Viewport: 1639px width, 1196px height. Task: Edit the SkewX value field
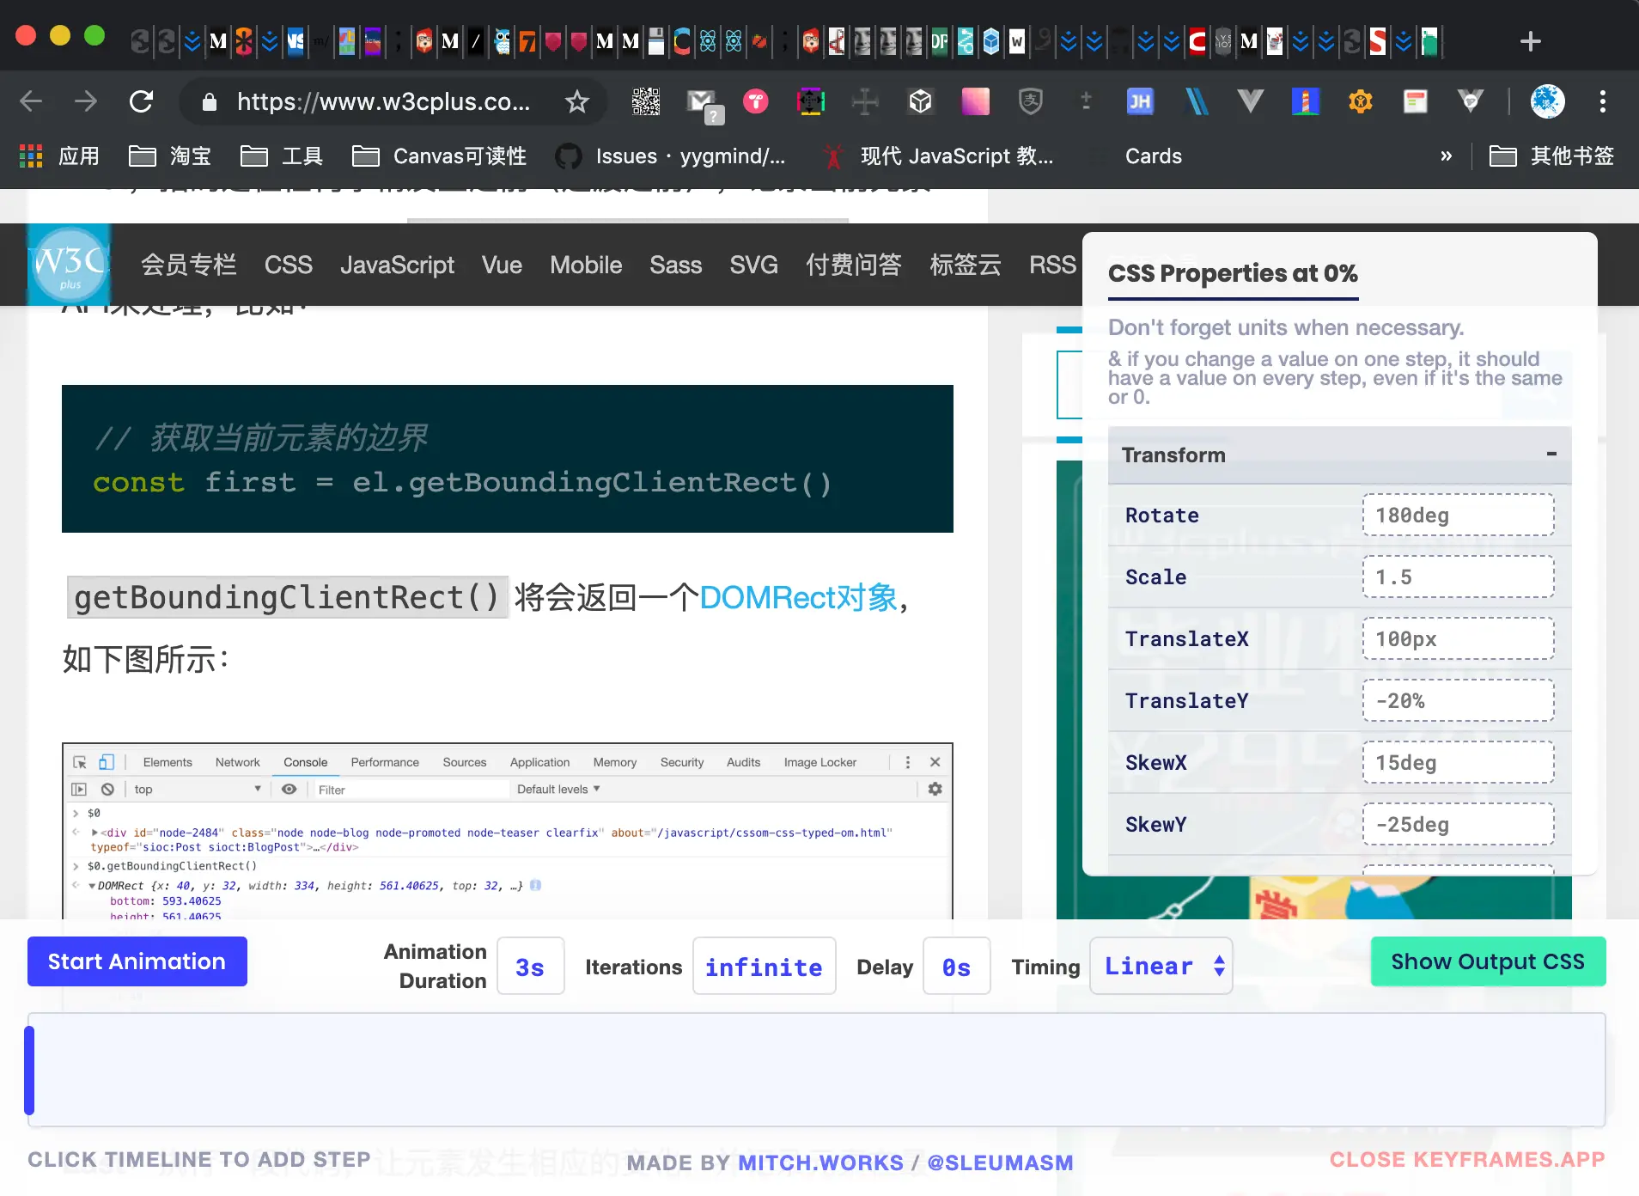coord(1458,762)
